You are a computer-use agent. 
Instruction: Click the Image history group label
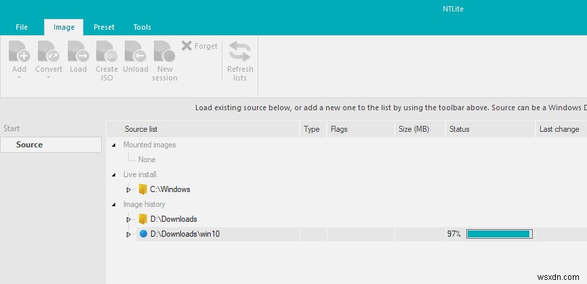click(144, 204)
